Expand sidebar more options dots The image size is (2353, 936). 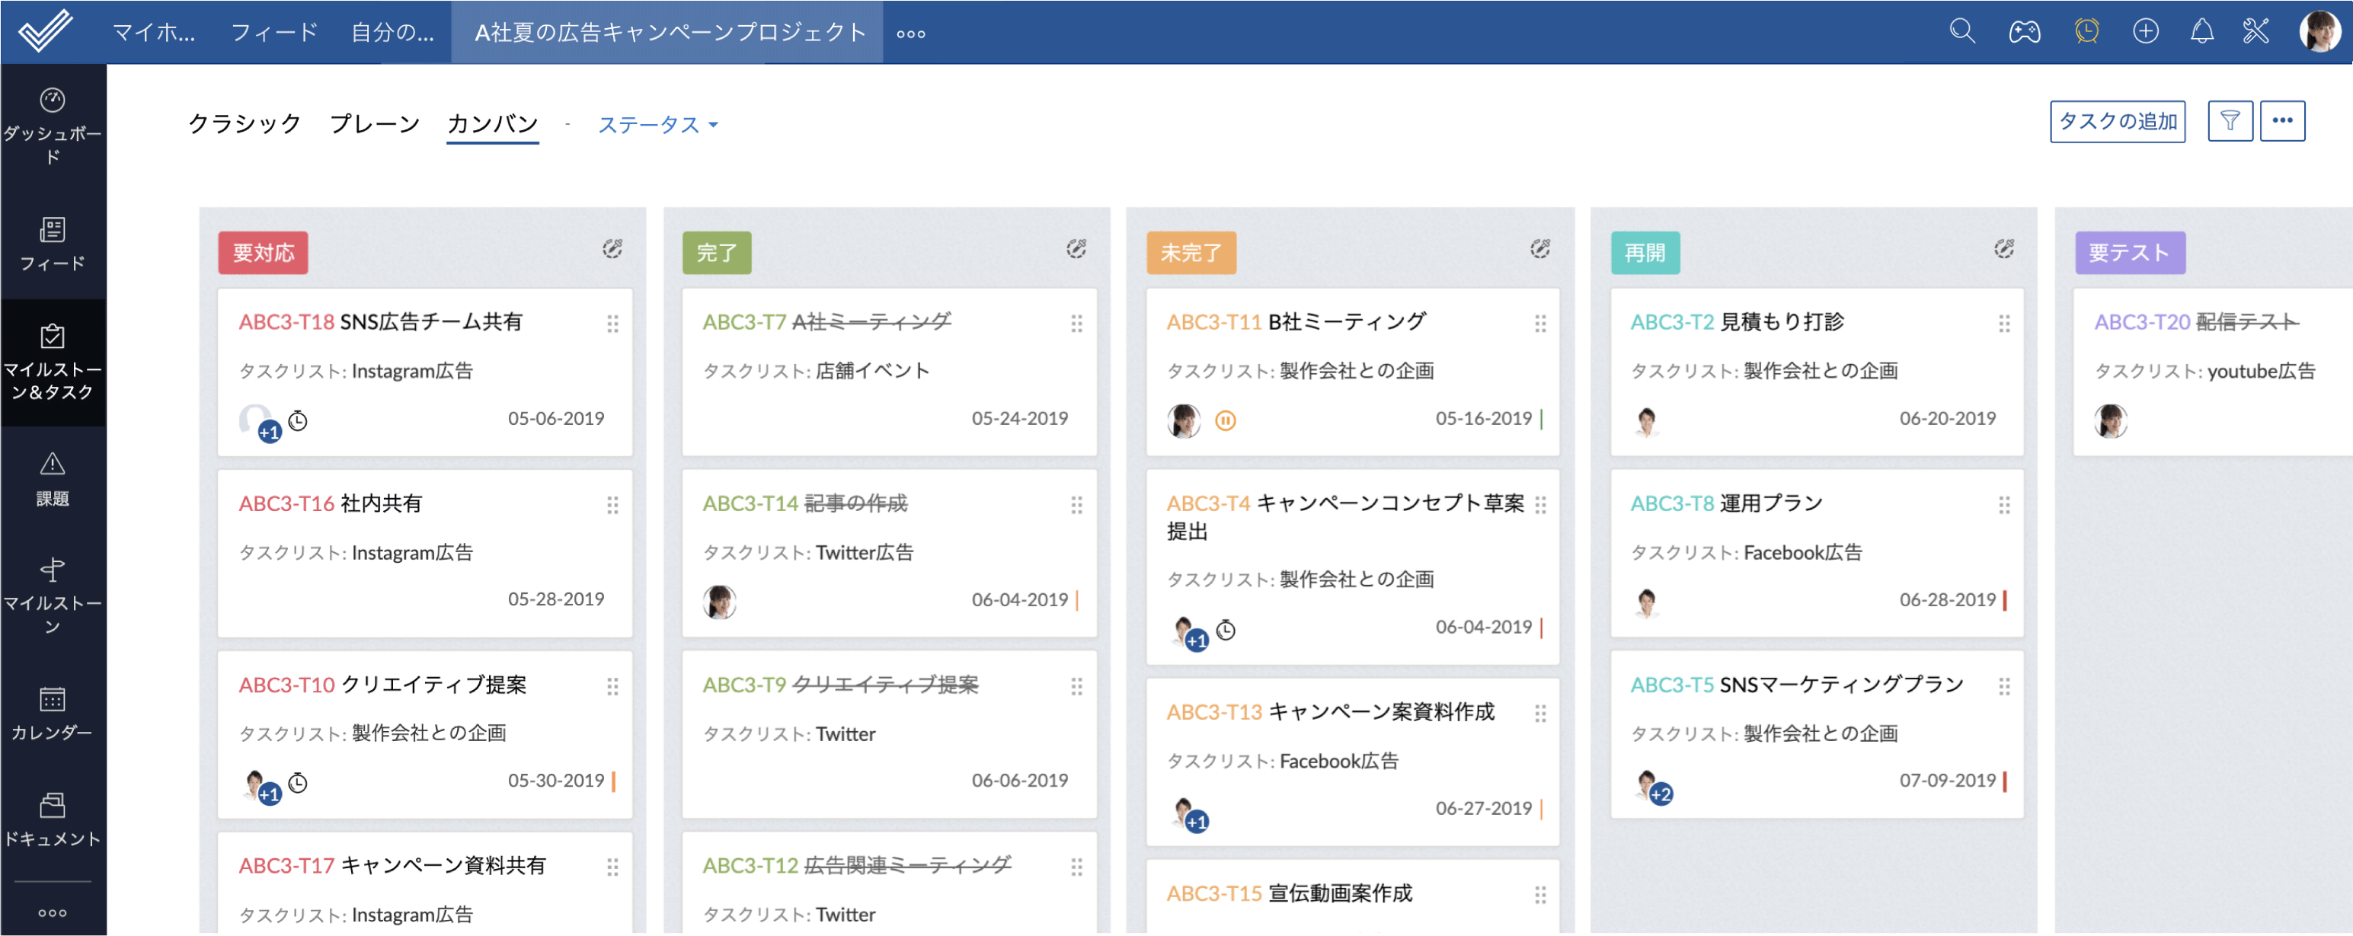click(53, 912)
